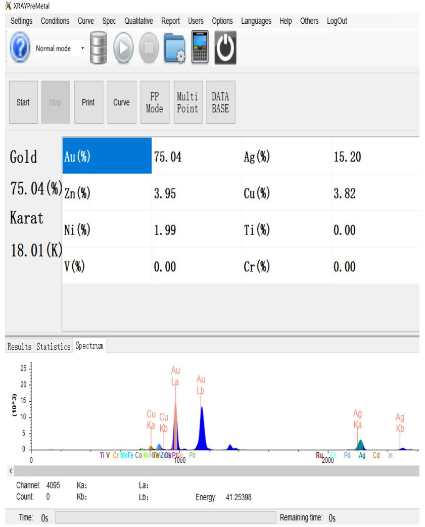Open the calculator device icon
This screenshot has height=527, width=425.
point(200,48)
